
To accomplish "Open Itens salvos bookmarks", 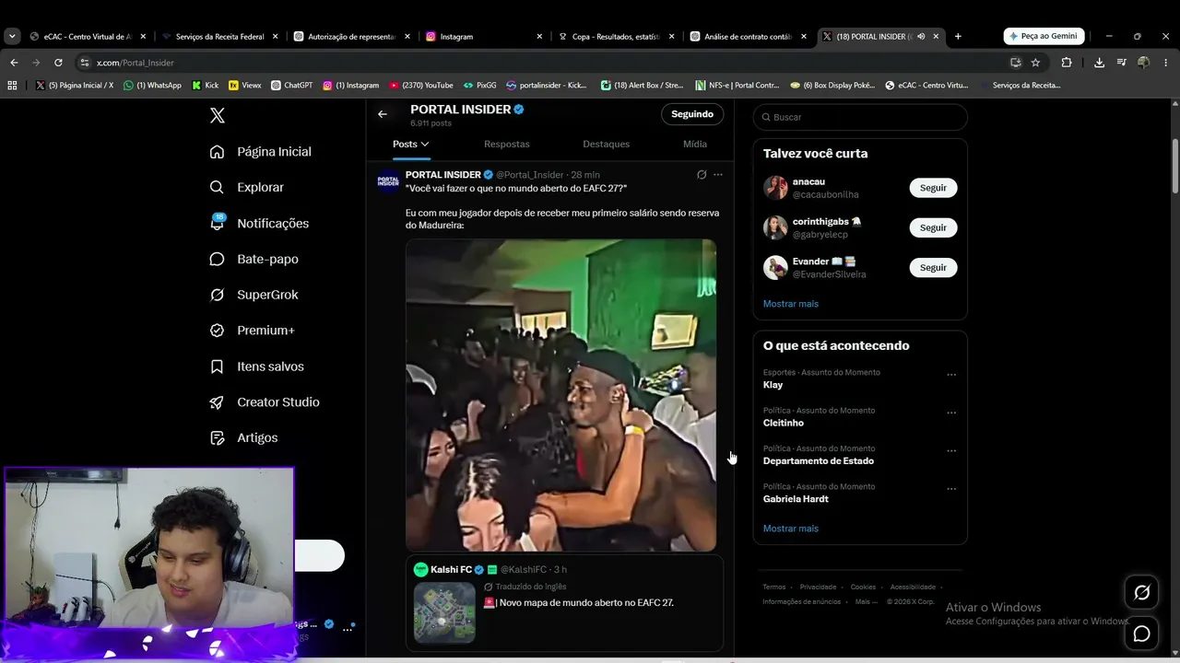I will [x=256, y=366].
